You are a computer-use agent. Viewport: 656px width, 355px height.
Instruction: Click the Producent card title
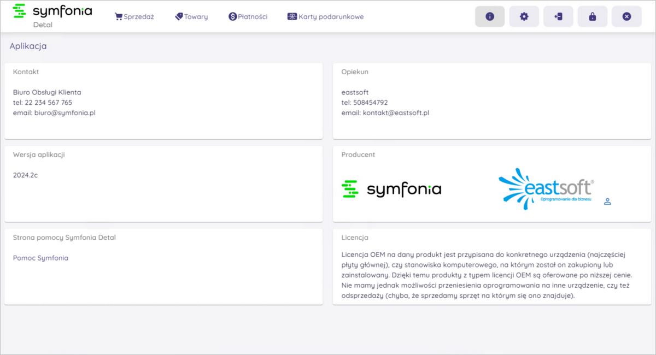pos(358,155)
